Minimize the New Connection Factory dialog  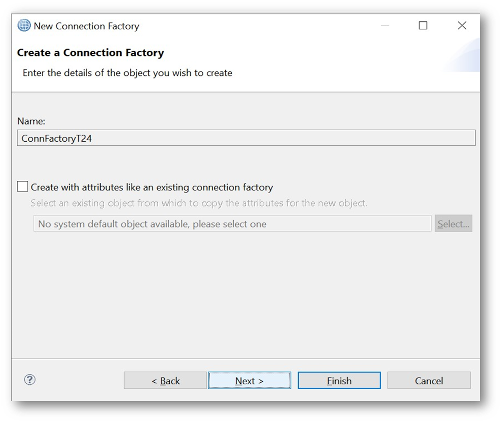385,26
